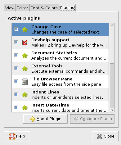Click the File Browser Pane cabinet icon
The width and height of the screenshot is (121, 145).
point(25,82)
